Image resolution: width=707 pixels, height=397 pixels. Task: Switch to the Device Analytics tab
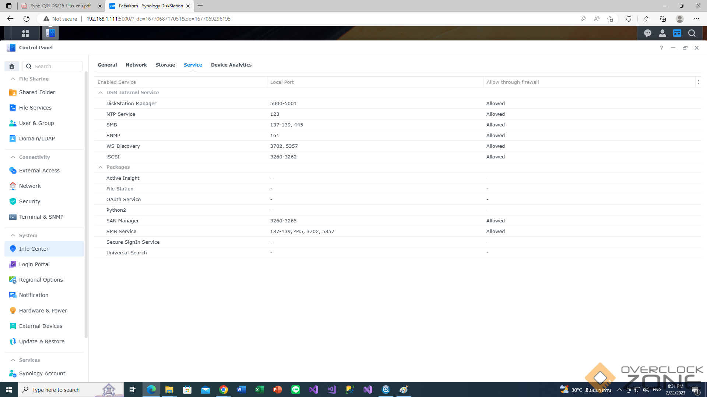(231, 65)
